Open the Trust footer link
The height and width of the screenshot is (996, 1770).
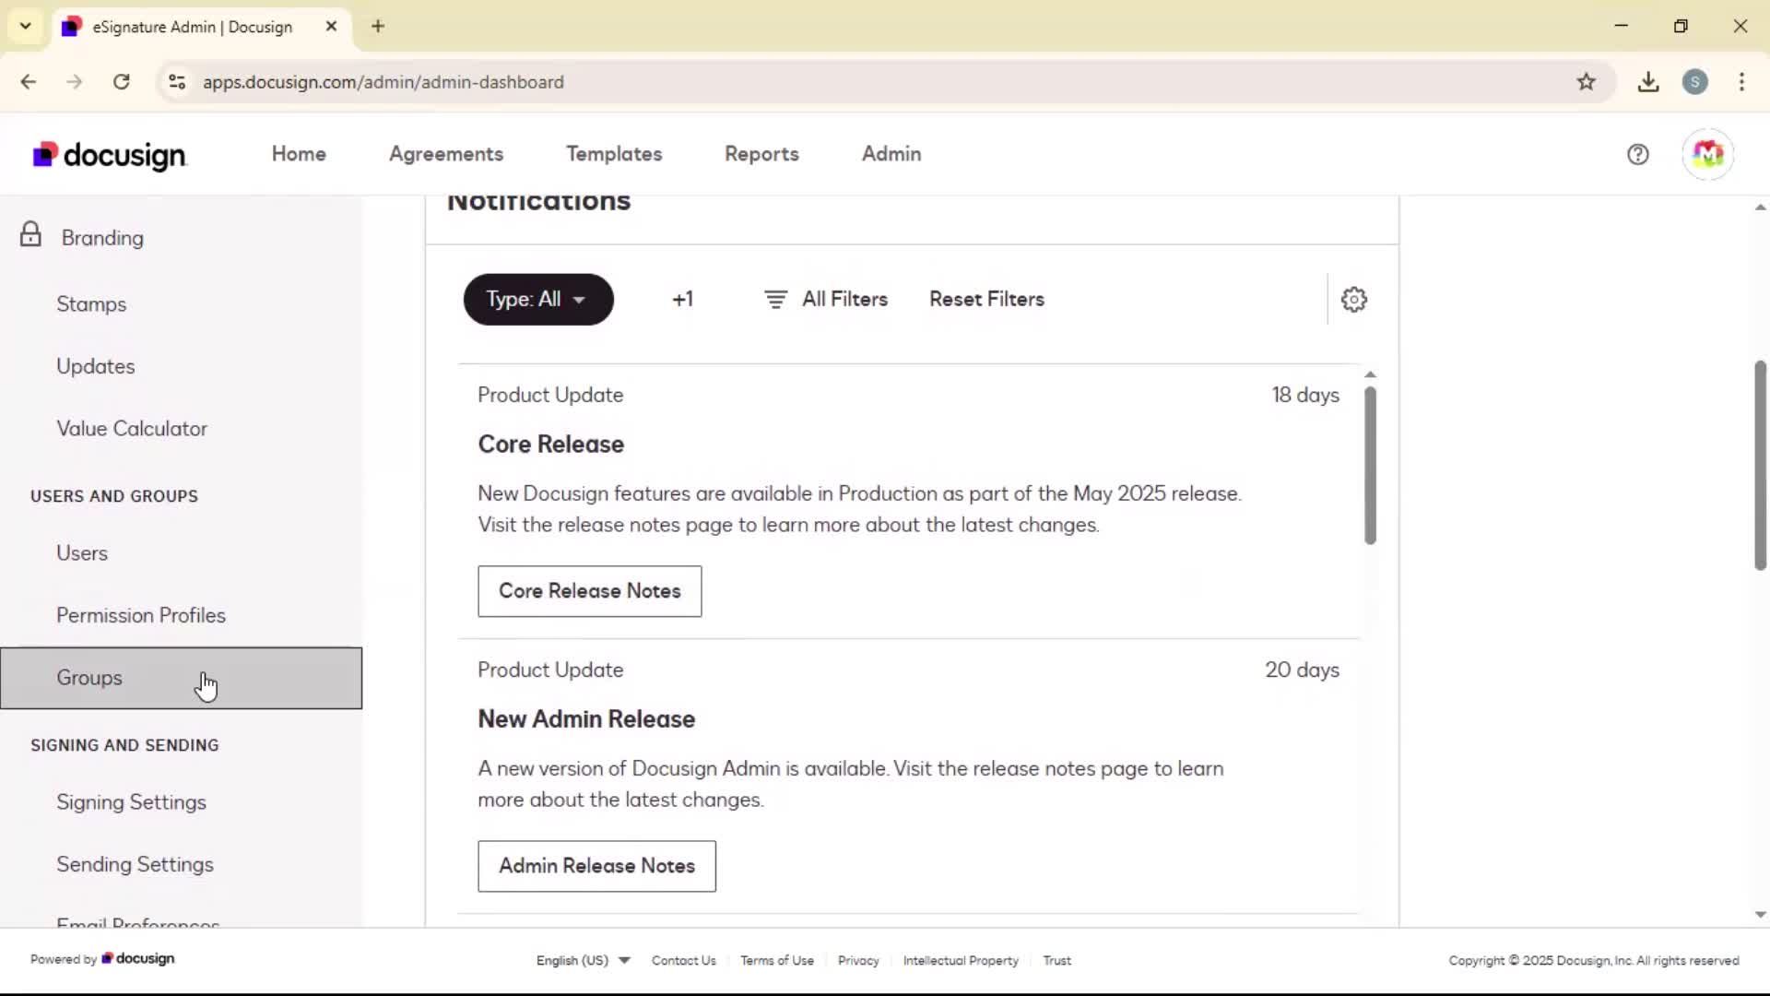(x=1056, y=960)
